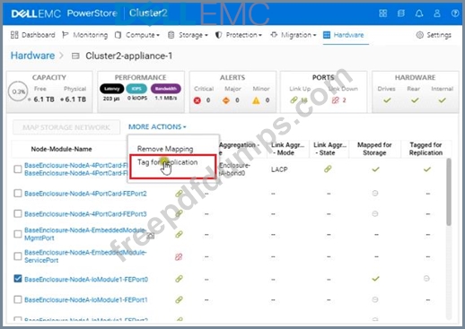Open the BaseEnclosure-NodeA-EmbeddedModule-MgmtPort link
This screenshot has height=329, width=465.
coord(85,234)
